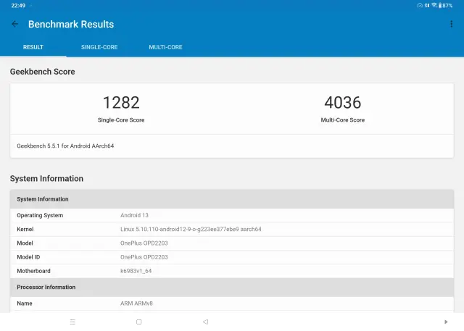The width and height of the screenshot is (464, 331).
Task: Select the RESULT tab
Action: 33,47
